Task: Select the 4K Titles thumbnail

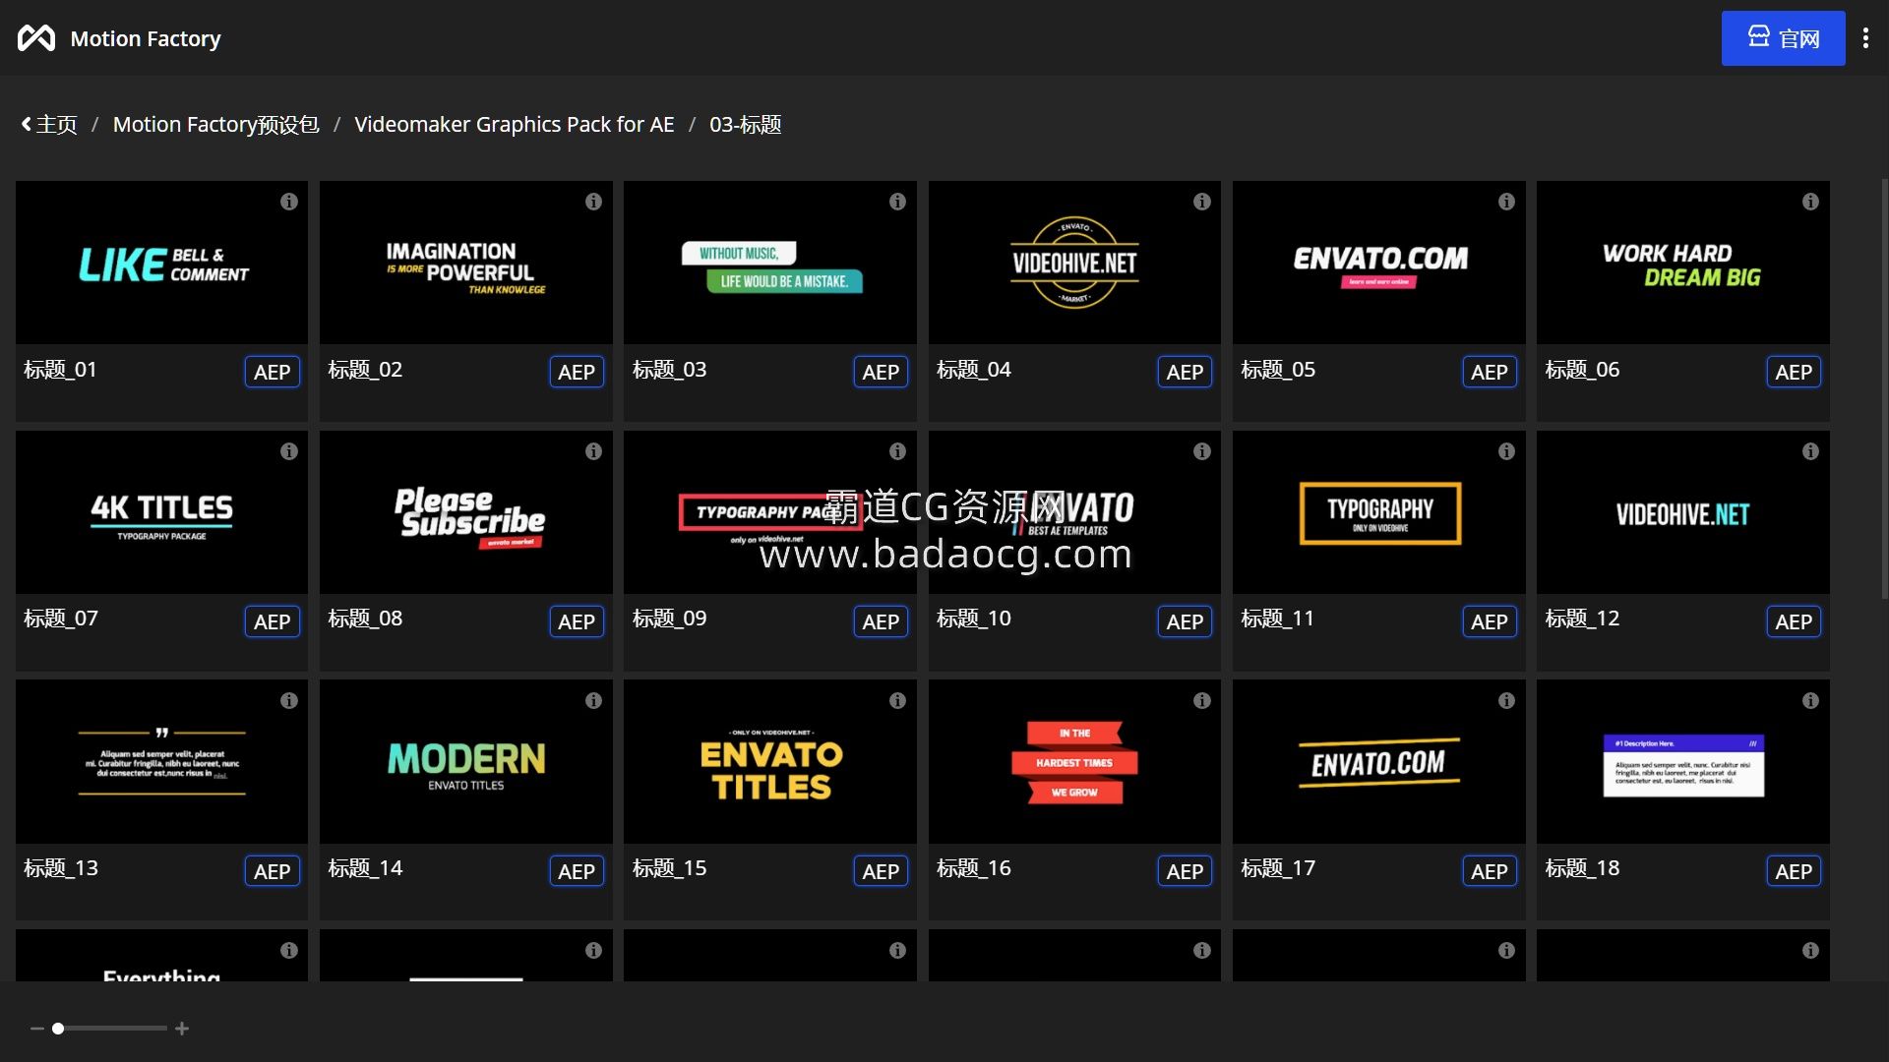Action: pos(161,512)
